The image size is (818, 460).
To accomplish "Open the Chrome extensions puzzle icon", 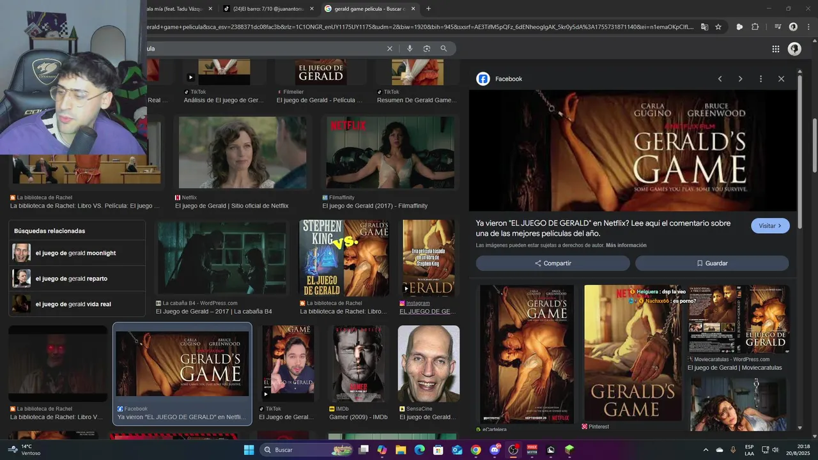I will tap(755, 27).
